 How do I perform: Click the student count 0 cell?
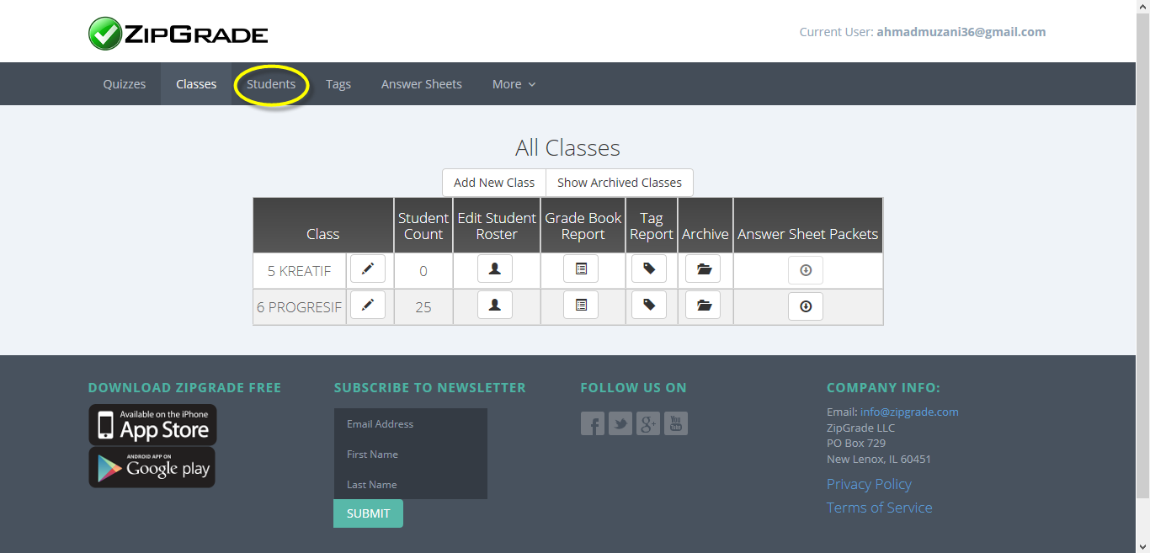click(423, 271)
